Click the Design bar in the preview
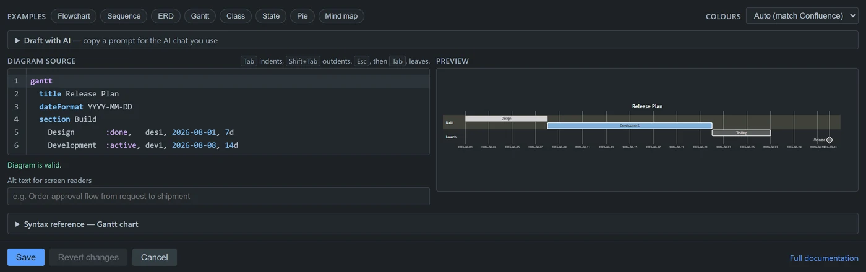The height and width of the screenshot is (272, 866). coord(506,118)
